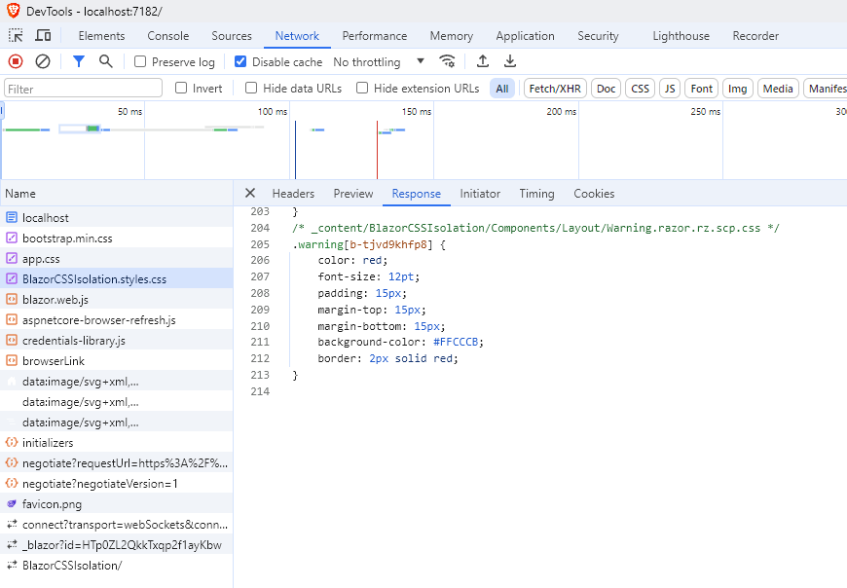
Task: Open network conditions wifi icon
Action: (x=447, y=61)
